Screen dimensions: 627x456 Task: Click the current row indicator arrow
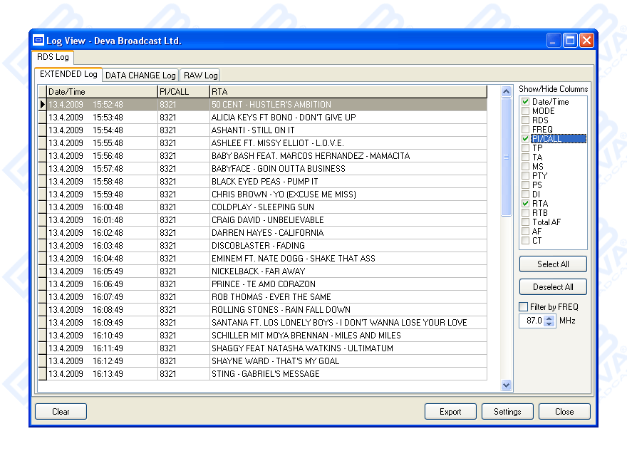(x=42, y=105)
